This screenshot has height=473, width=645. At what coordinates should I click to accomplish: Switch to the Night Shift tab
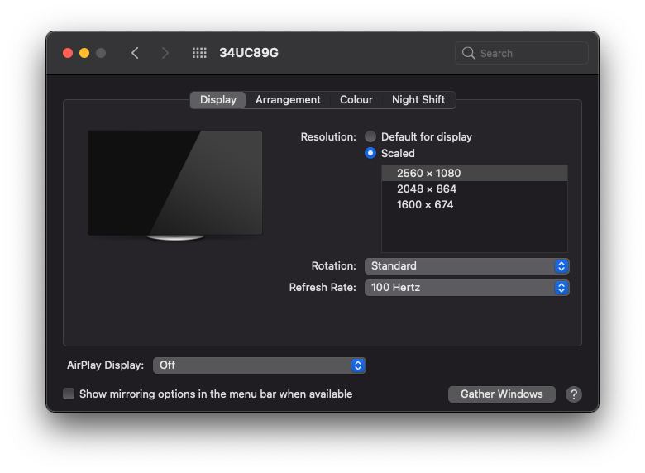(x=418, y=100)
